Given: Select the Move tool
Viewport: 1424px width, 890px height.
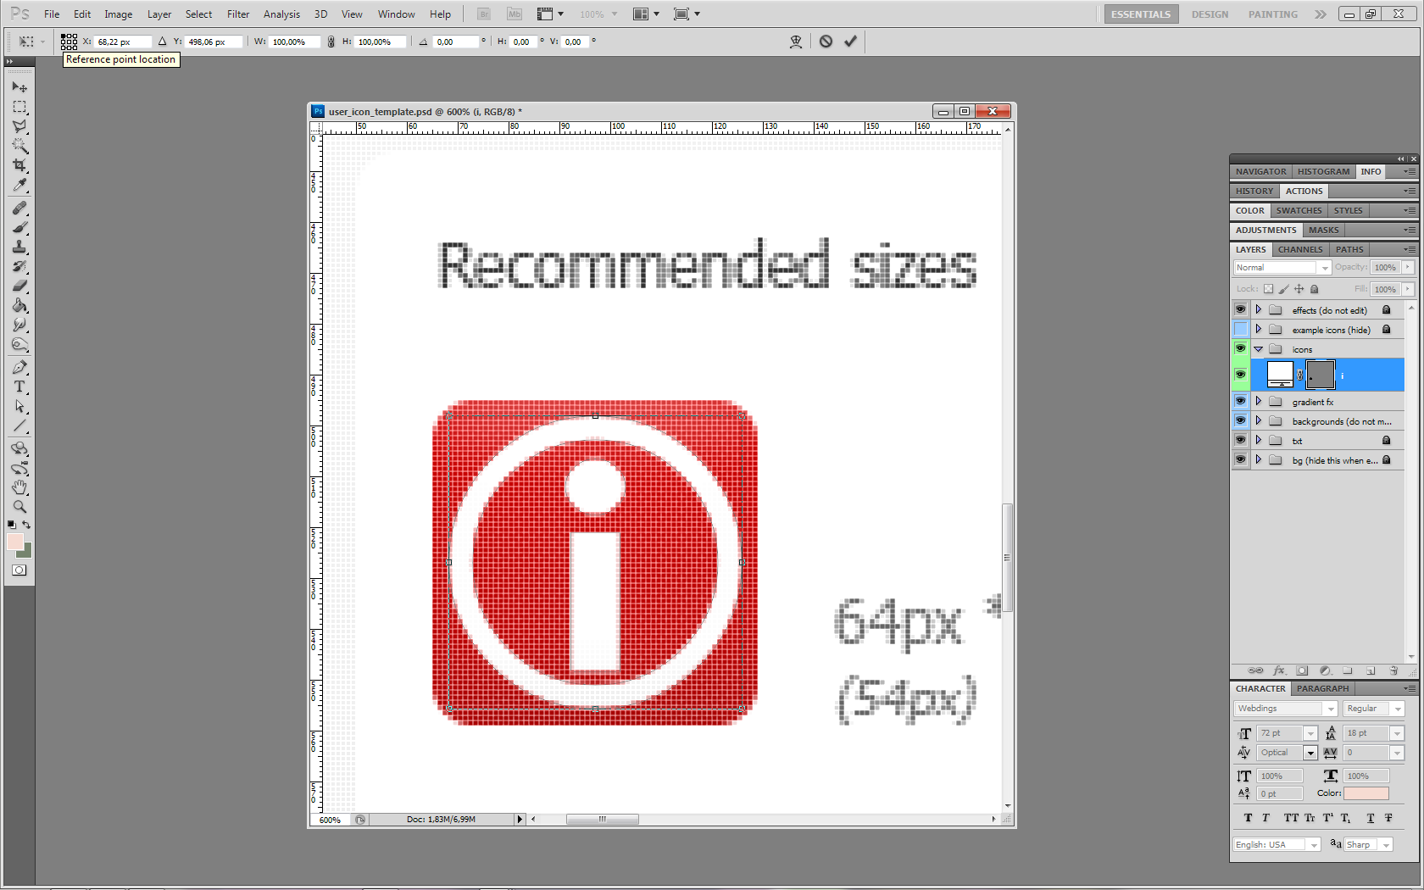Looking at the screenshot, I should click(19, 86).
